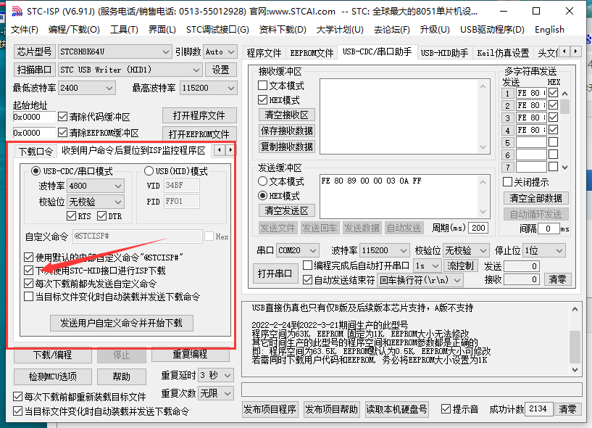Expand the 重复次数 dropdown
The width and height of the screenshot is (592, 428).
tap(216, 394)
